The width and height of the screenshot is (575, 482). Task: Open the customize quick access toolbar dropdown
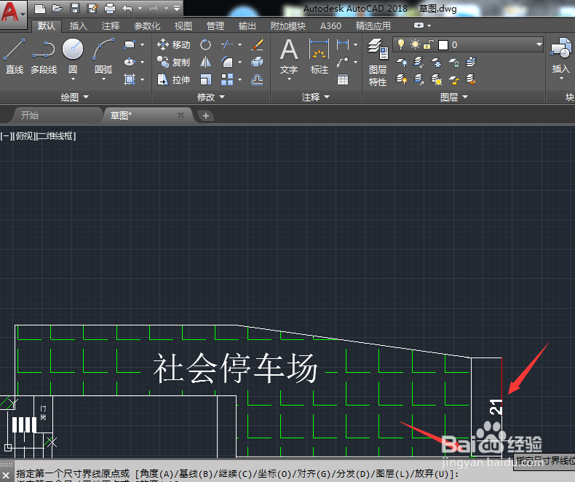(177, 8)
